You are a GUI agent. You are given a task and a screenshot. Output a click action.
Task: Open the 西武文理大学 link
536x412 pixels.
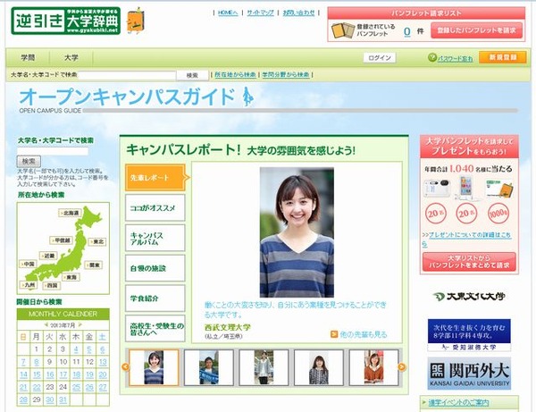coord(227,327)
